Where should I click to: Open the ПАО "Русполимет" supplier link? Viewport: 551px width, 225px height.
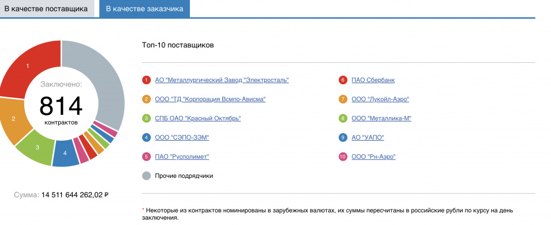pos(182,157)
